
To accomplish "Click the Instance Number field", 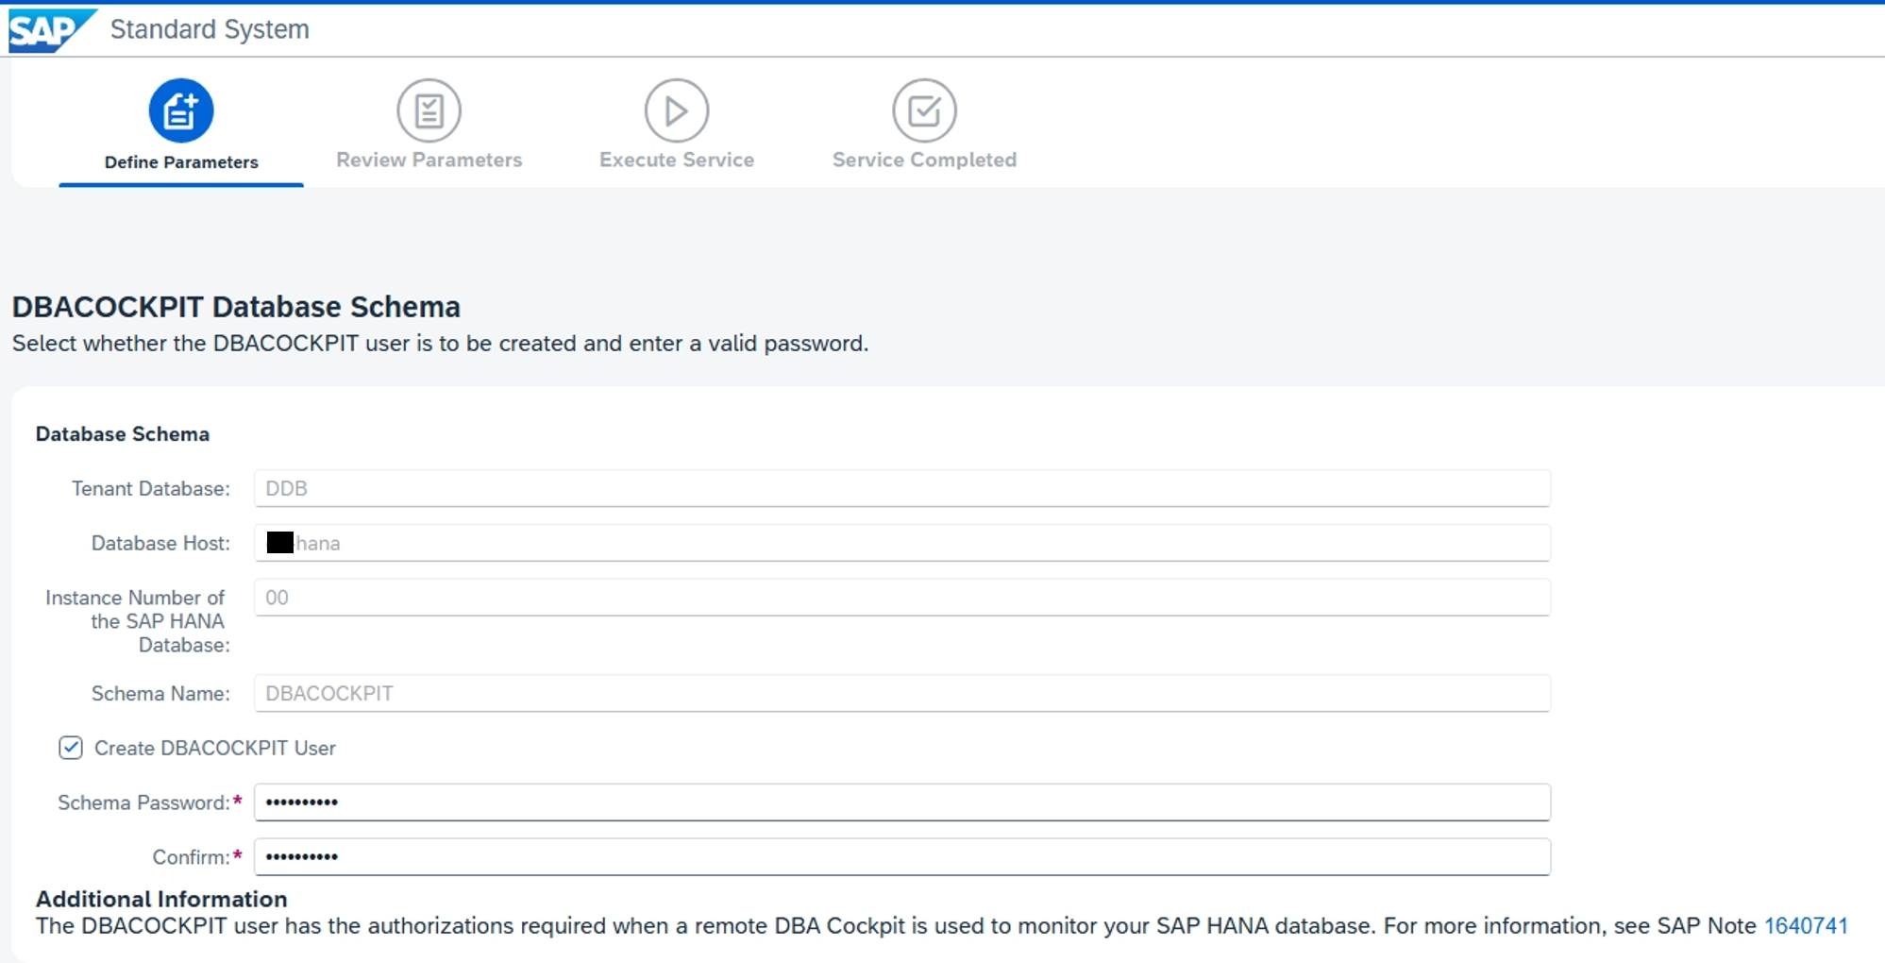I will coord(901,598).
